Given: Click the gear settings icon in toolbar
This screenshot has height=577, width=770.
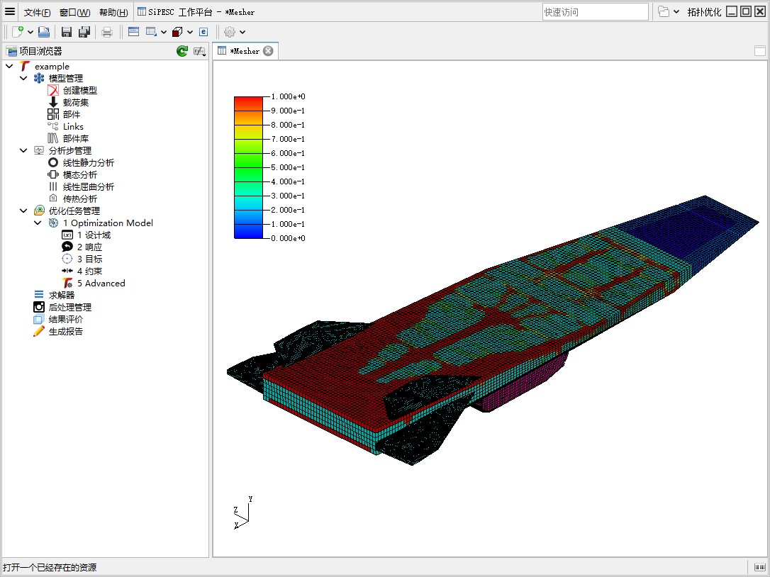Looking at the screenshot, I should point(230,32).
